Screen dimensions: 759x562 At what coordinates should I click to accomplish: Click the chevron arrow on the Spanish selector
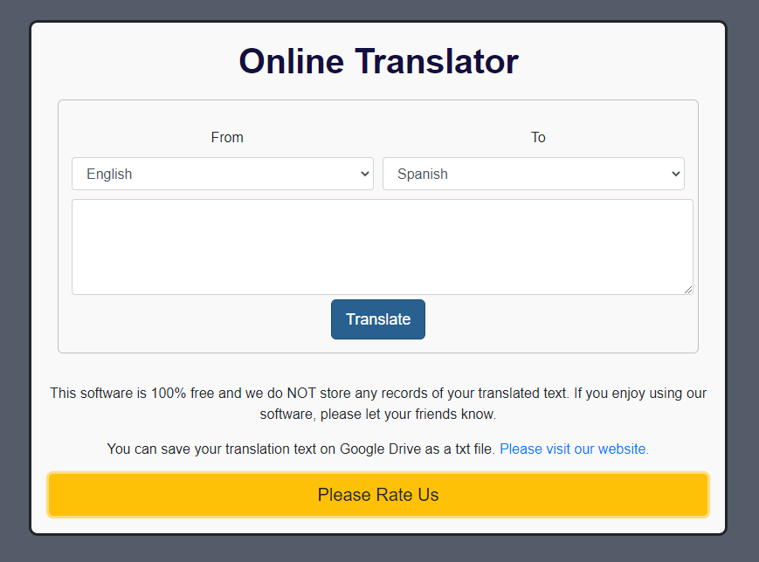tap(675, 174)
